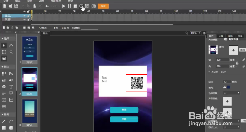Generate QR code preview from toolbar
Image resolution: width=246 pixels, height=132 pixels.
pyautogui.click(x=87, y=6)
